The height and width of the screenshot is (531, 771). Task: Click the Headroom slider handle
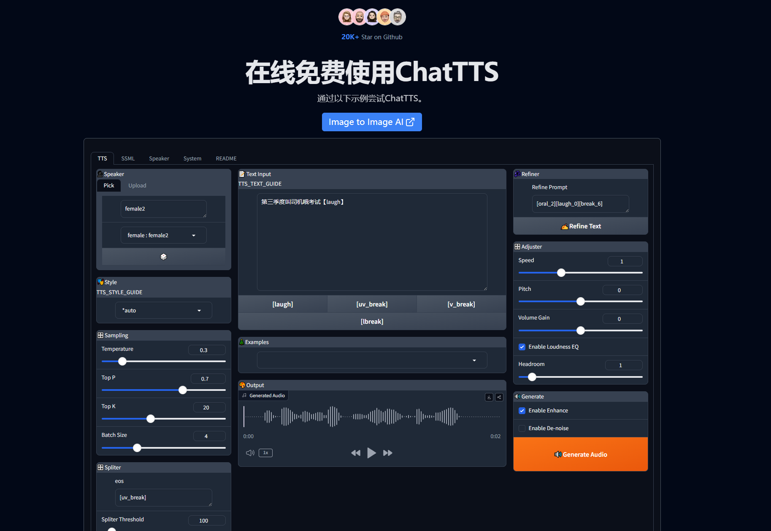tap(532, 377)
